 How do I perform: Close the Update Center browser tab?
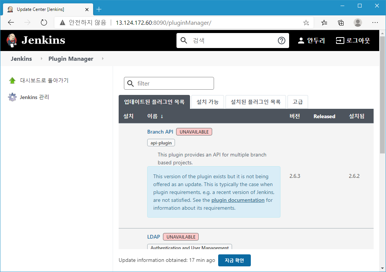[87, 10]
